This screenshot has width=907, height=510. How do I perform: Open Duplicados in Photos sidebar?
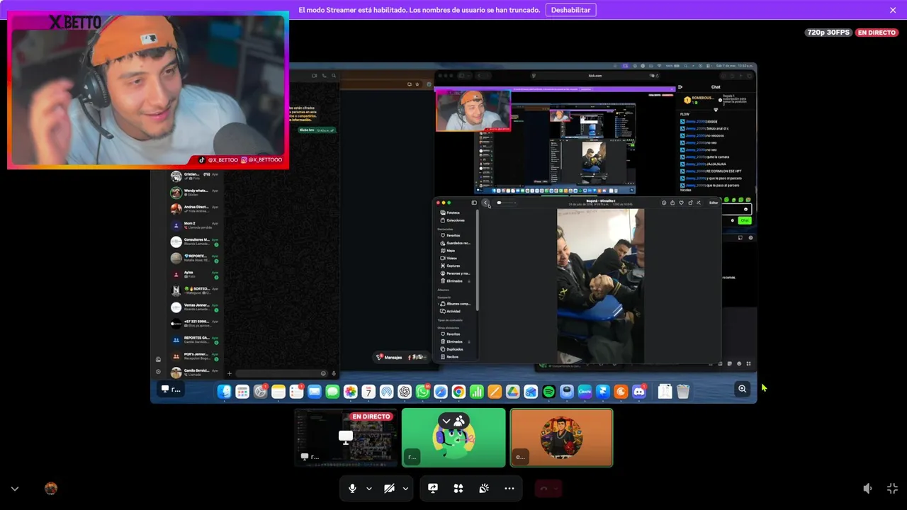[x=452, y=349]
